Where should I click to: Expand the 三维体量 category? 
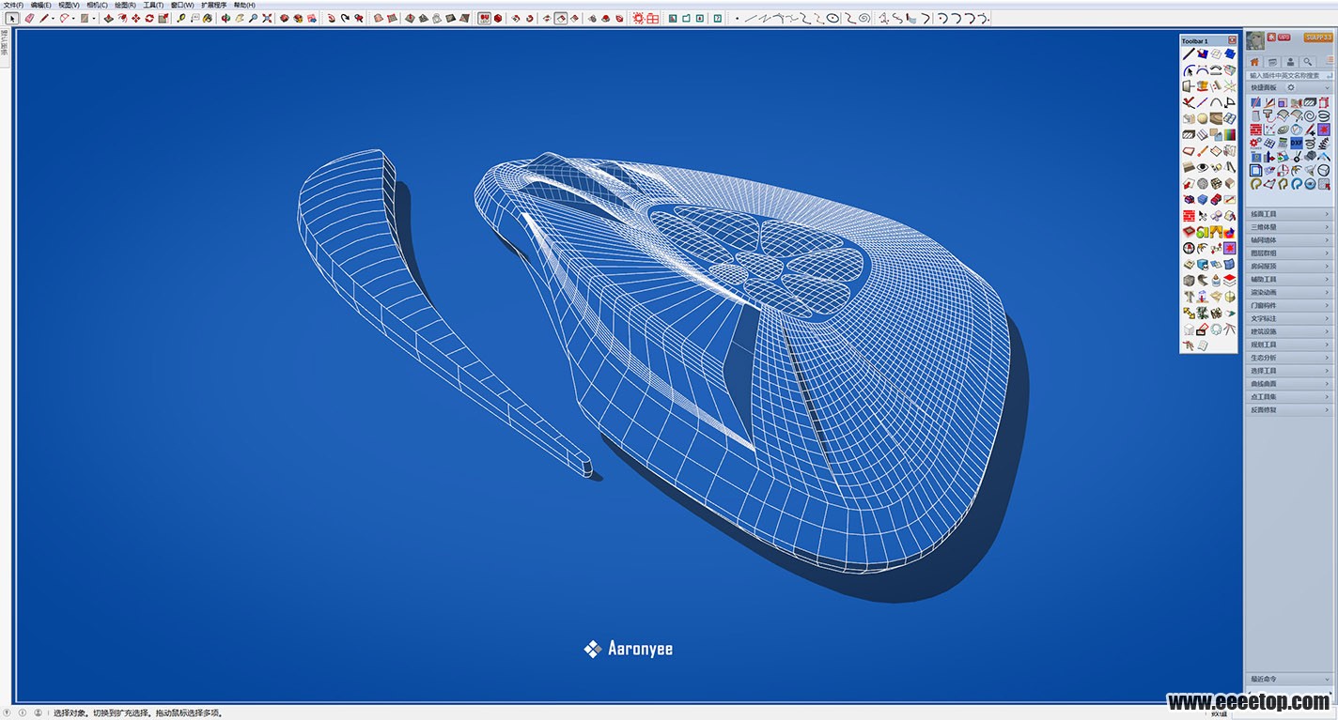pos(1289,227)
